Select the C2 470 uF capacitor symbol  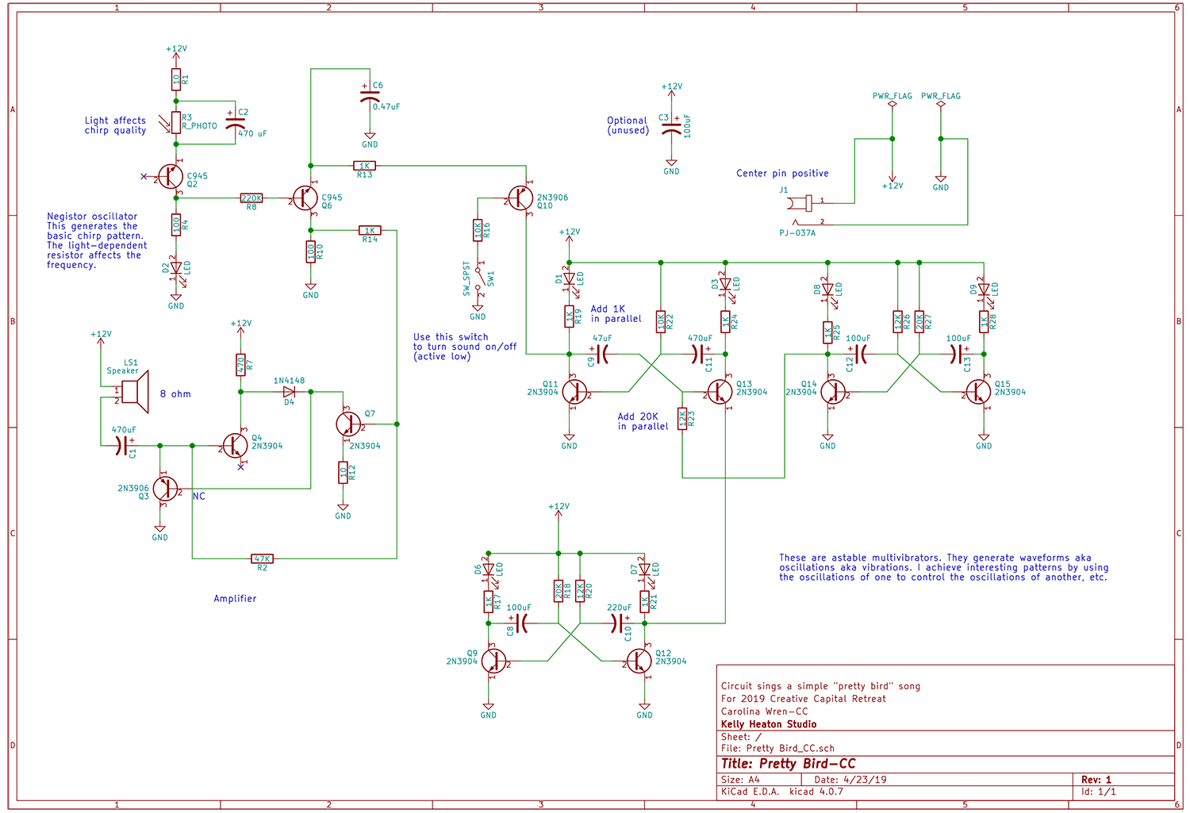(236, 121)
